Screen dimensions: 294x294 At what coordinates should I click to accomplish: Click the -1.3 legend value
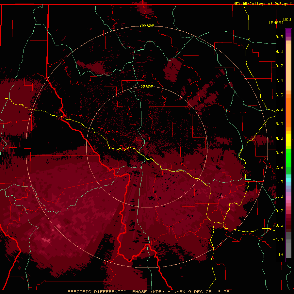tap(278, 240)
